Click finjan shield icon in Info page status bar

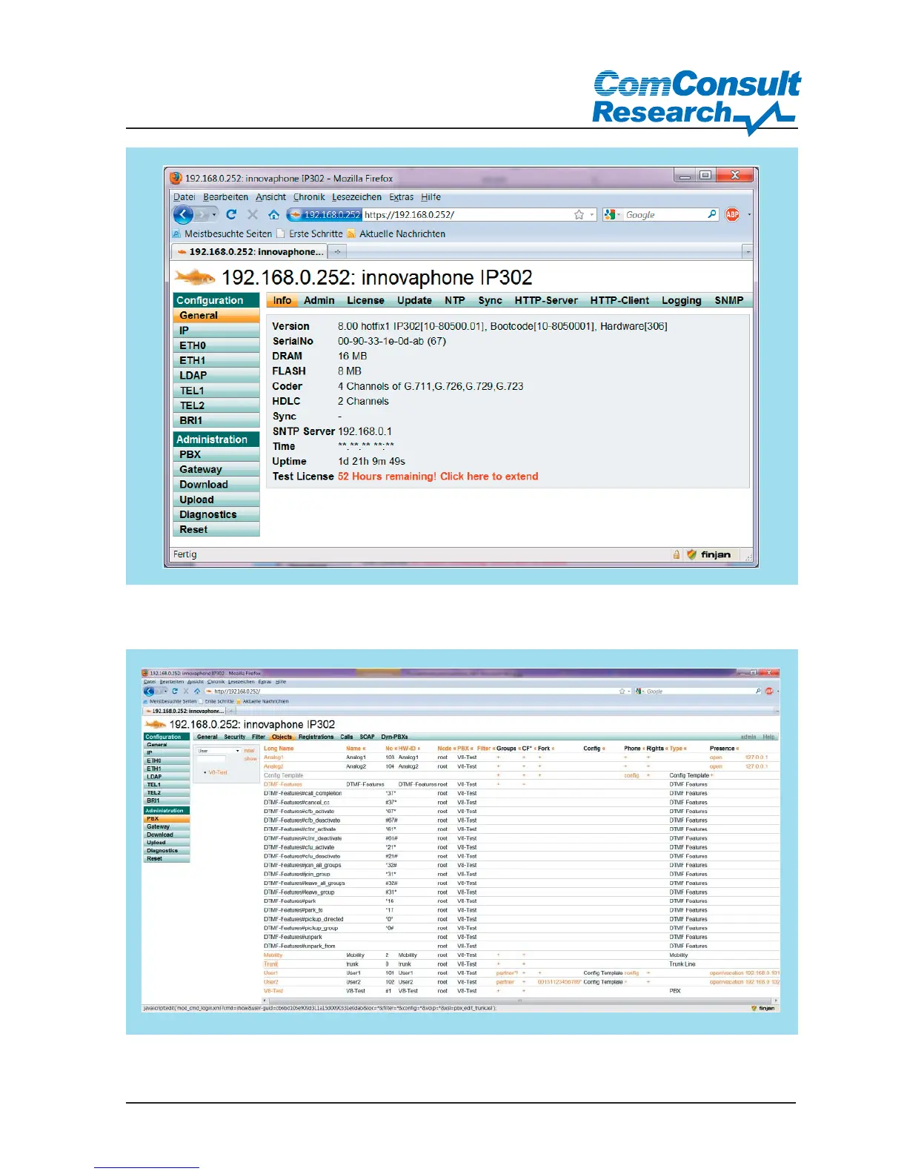tap(691, 554)
